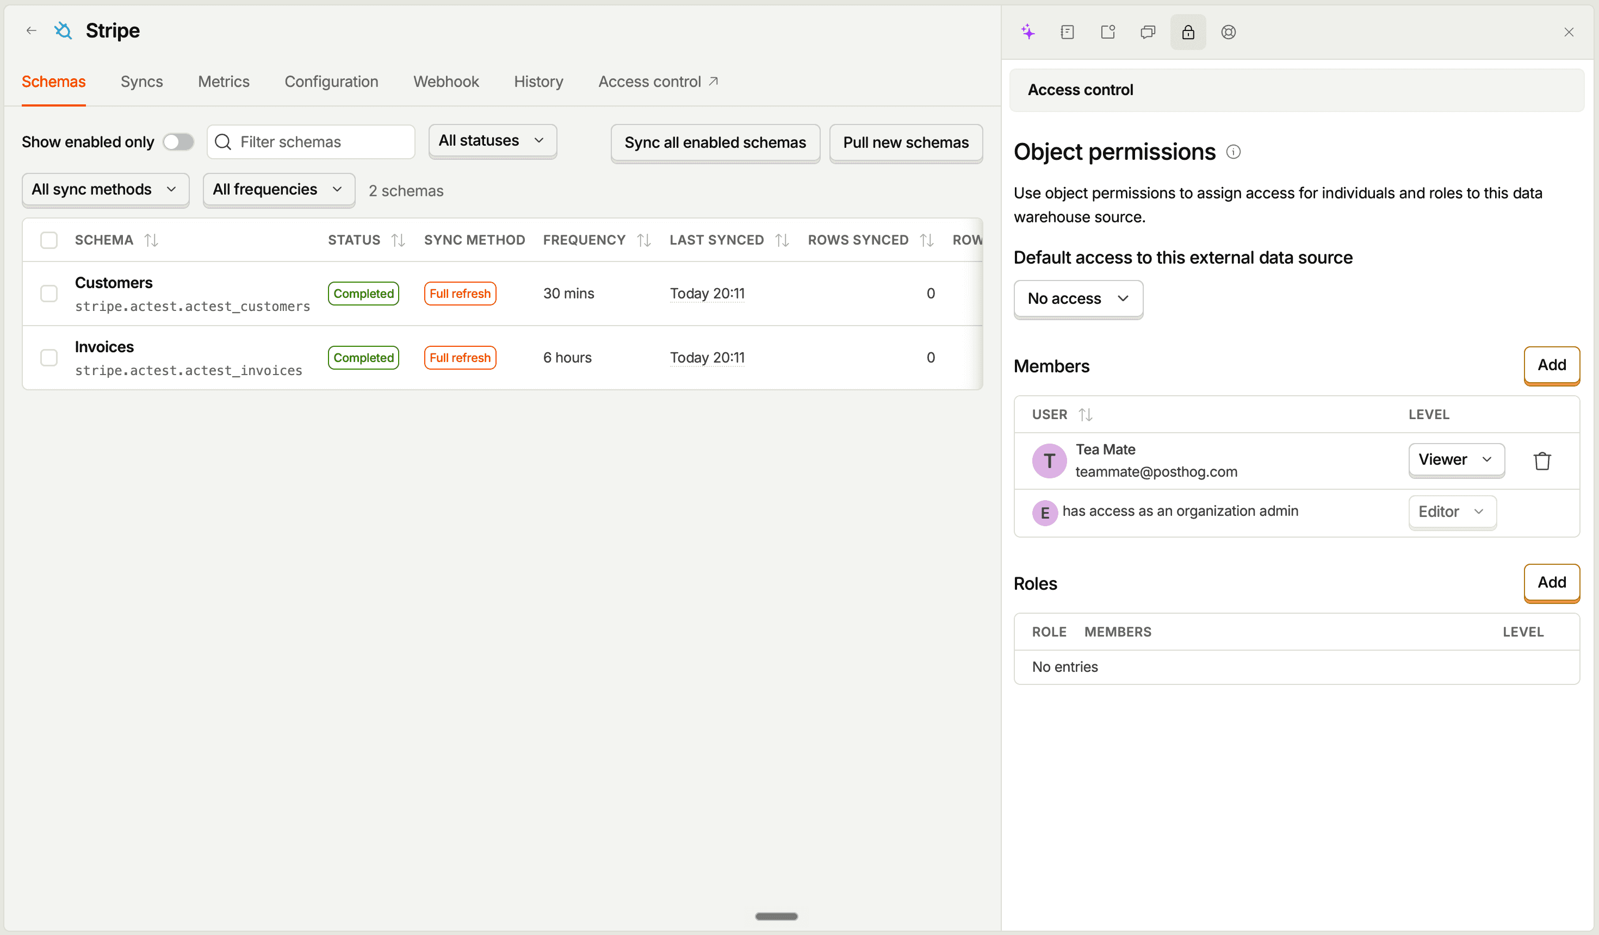1599x935 pixels.
Task: Click the Object permissions info icon
Action: point(1233,152)
